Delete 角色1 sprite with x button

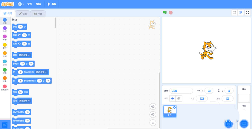pos(175,107)
